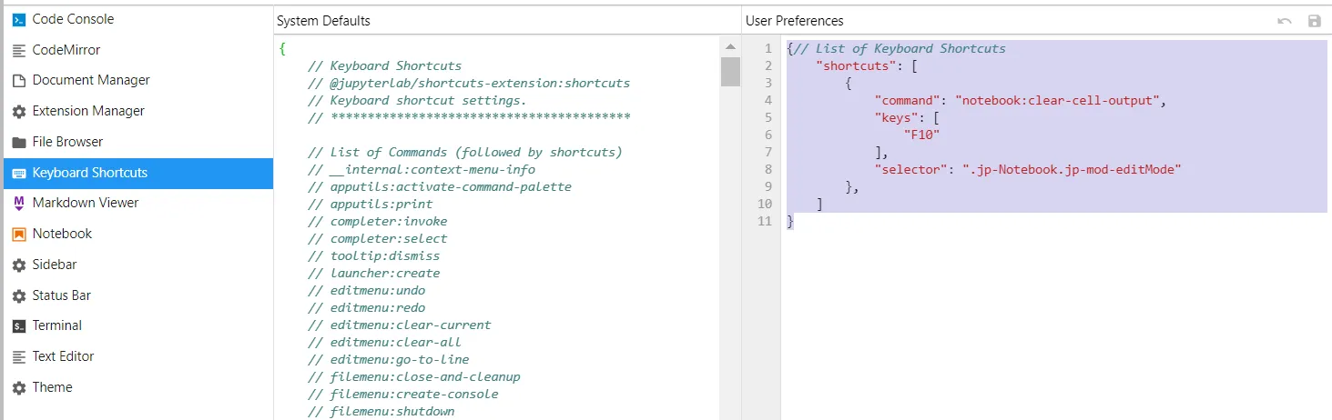Image resolution: width=1332 pixels, height=420 pixels.
Task: Open the Keyboard Shortcuts settings
Action: pyautogui.click(x=89, y=173)
